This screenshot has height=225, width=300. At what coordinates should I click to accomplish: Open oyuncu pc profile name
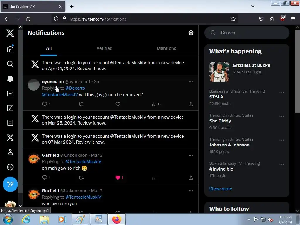[x=53, y=82]
